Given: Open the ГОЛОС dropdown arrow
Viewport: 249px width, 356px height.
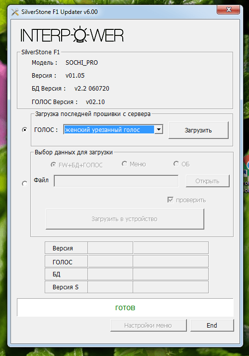Looking at the screenshot, I should 159,129.
